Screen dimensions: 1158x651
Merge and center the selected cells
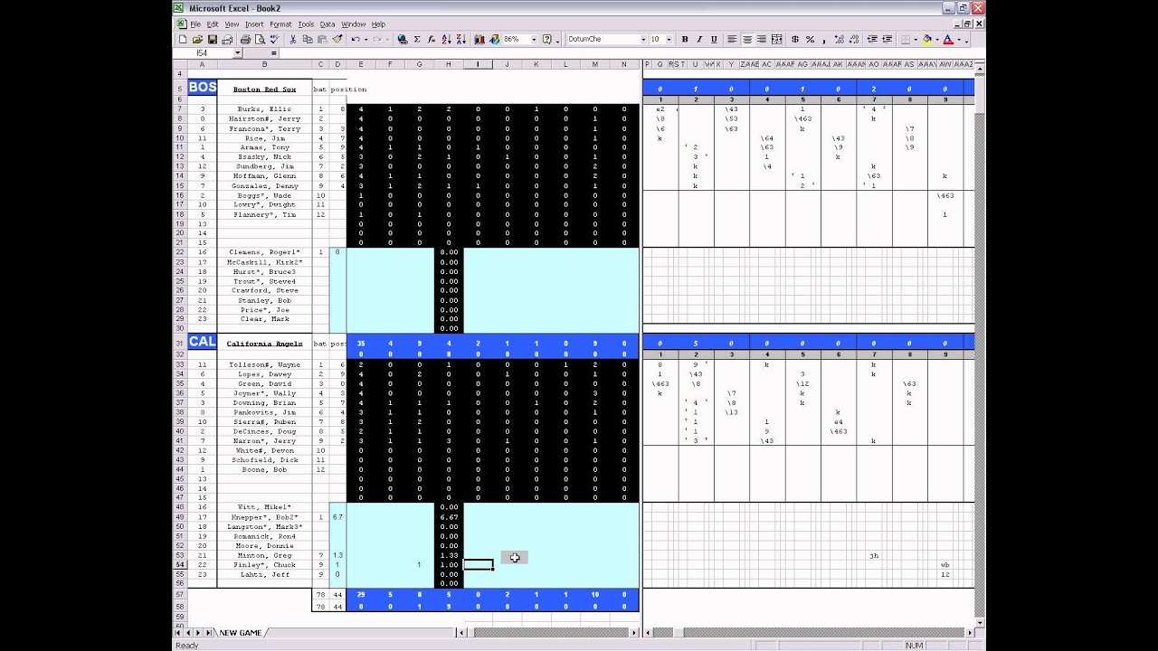coord(776,40)
